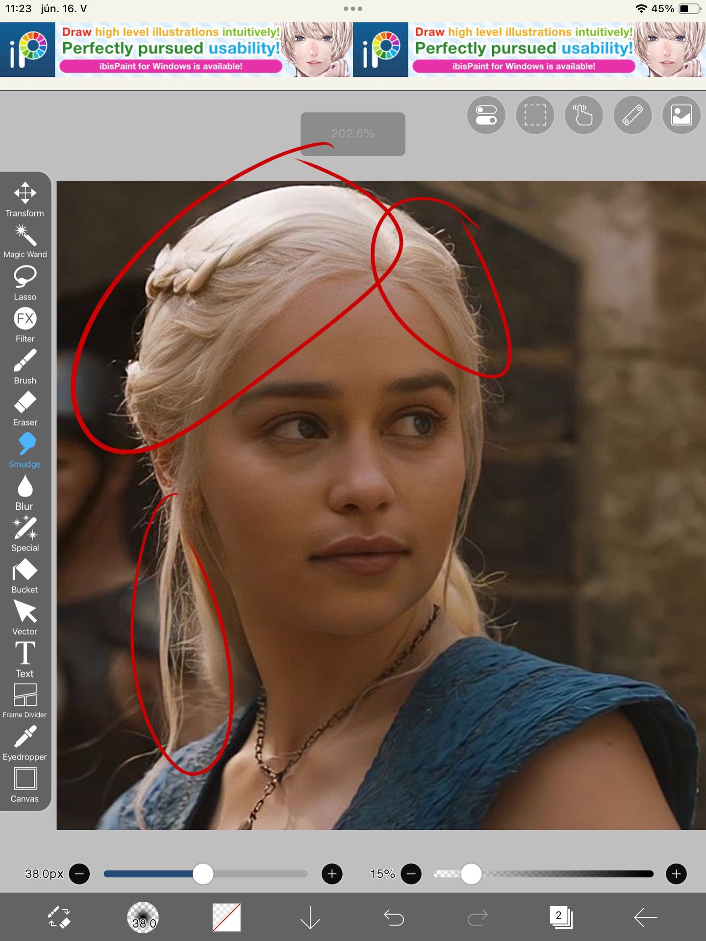Select the Brush tool

(25, 367)
